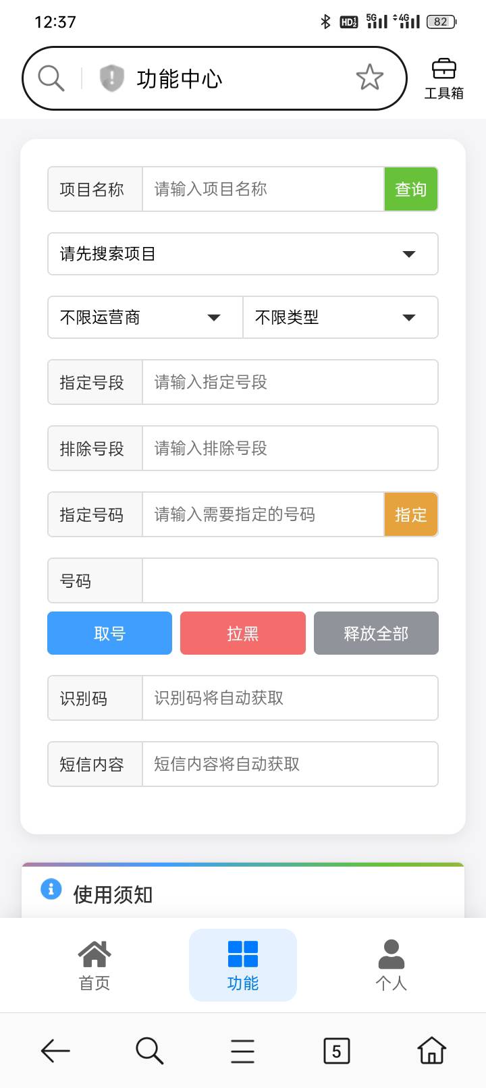Go to browser home page
The height and width of the screenshot is (1088, 486).
coord(431,1050)
